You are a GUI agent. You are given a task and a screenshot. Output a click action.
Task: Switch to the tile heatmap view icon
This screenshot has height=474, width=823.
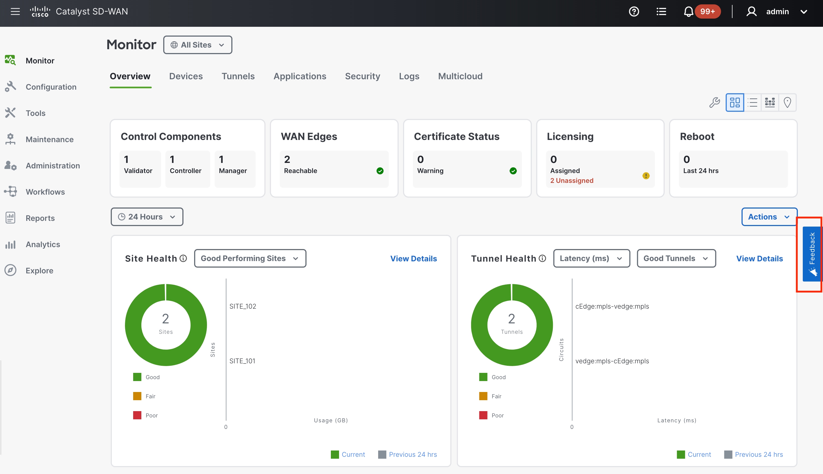pos(770,103)
